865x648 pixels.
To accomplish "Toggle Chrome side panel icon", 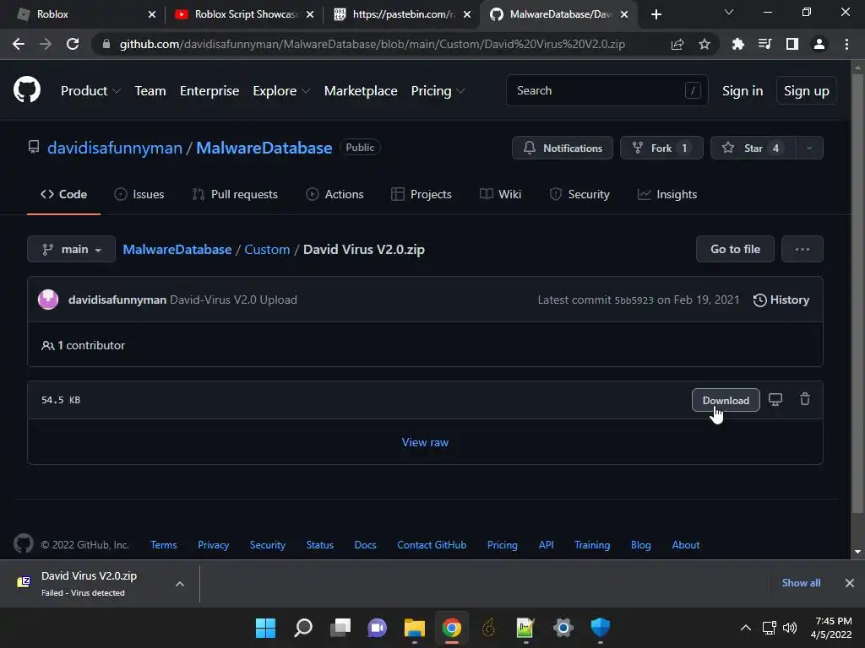I will coord(792,44).
